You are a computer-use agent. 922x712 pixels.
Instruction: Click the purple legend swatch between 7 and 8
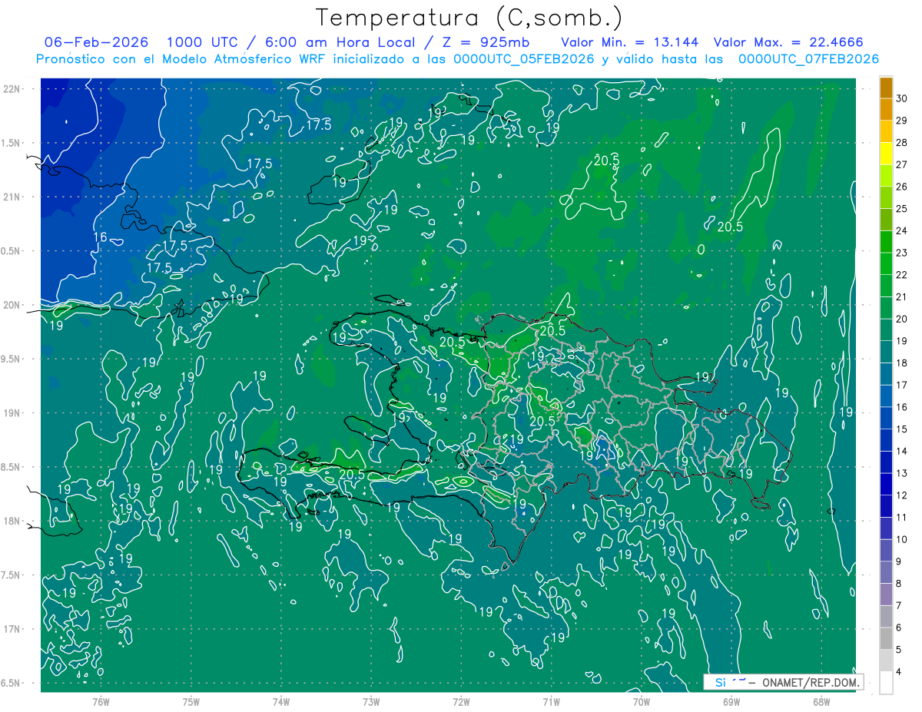pos(886,594)
